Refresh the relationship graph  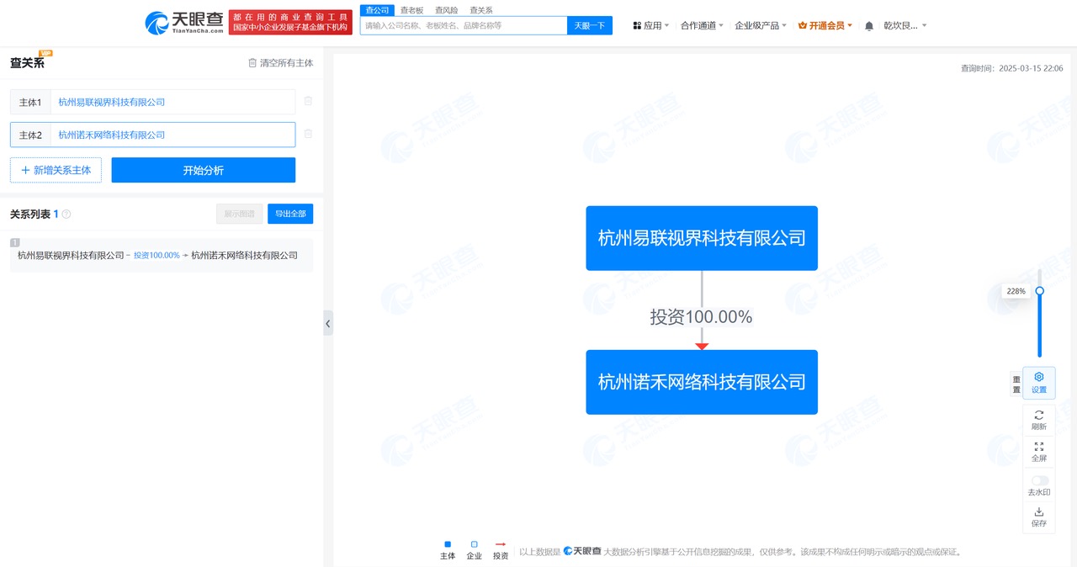pos(1039,420)
